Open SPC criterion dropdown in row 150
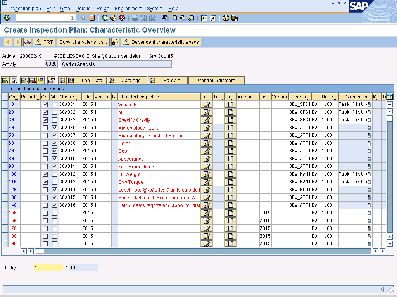The width and height of the screenshot is (397, 297). click(x=369, y=213)
